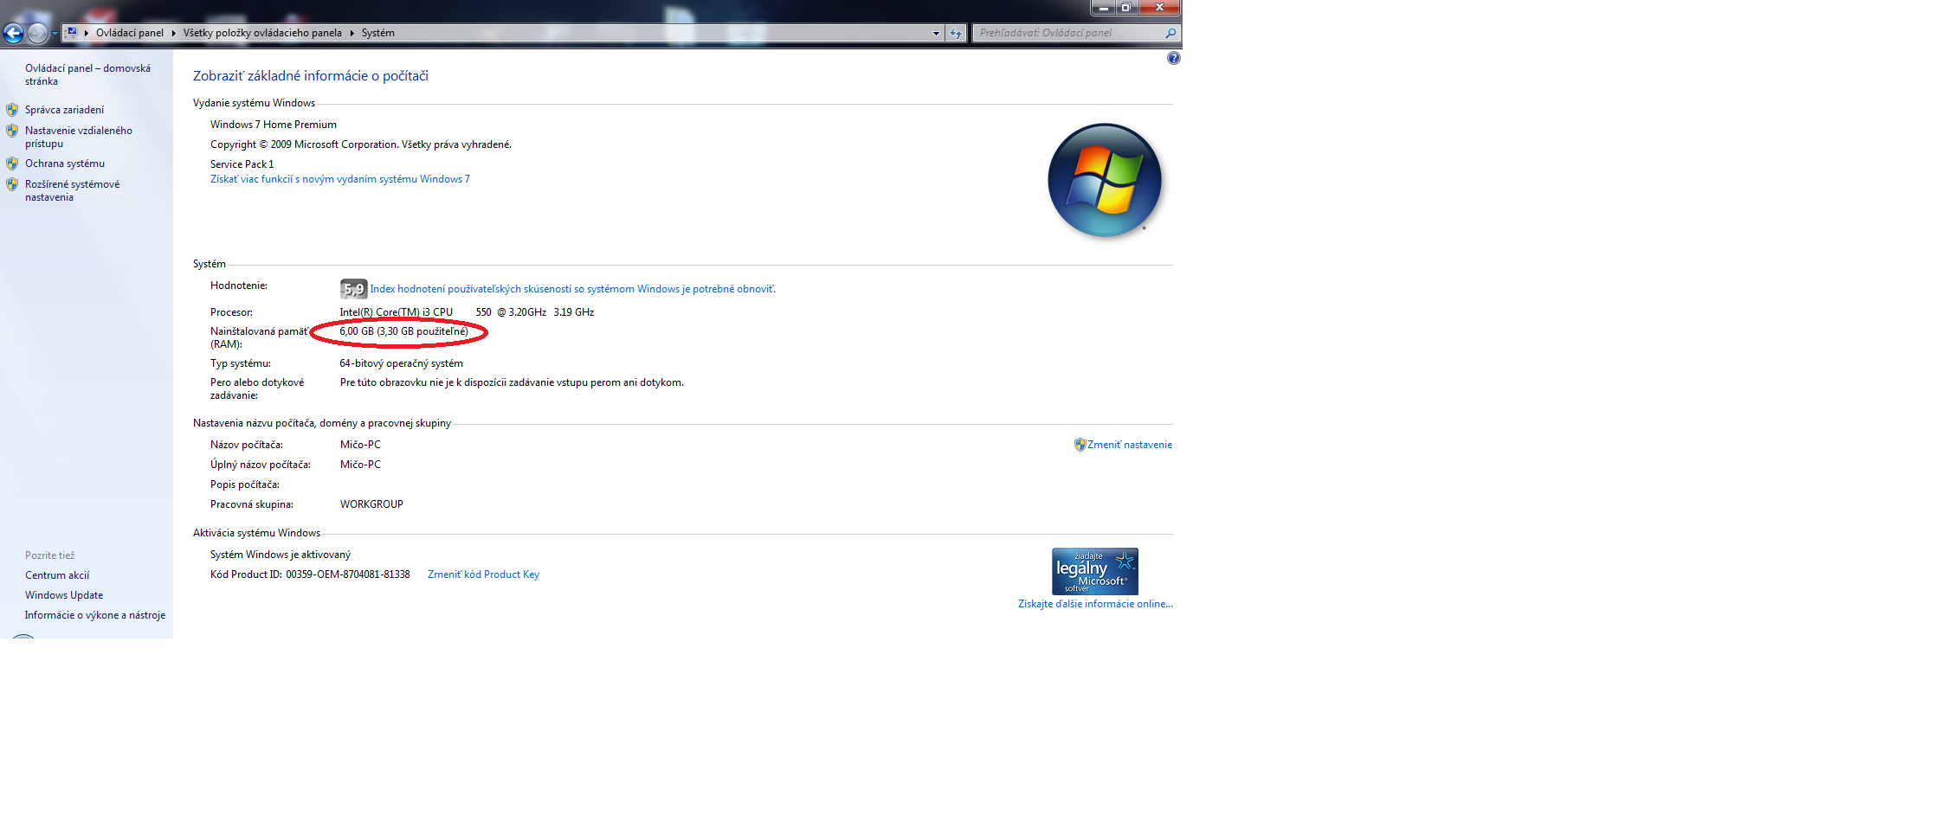Expand the chevron before Systém breadcrumb
1941x815 pixels.
click(x=352, y=33)
